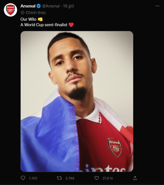Click the 'A World Cup semi-finalist' text
Screen dimensions: 164x185
click(x=44, y=25)
